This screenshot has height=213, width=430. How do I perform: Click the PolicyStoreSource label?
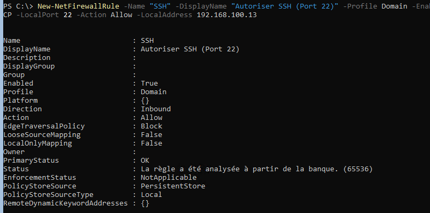coord(40,186)
